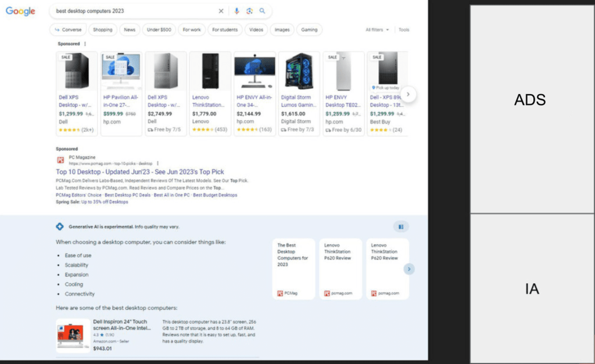This screenshot has width=595, height=364.
Task: Select the Shopping filter chip
Action: pyautogui.click(x=102, y=30)
